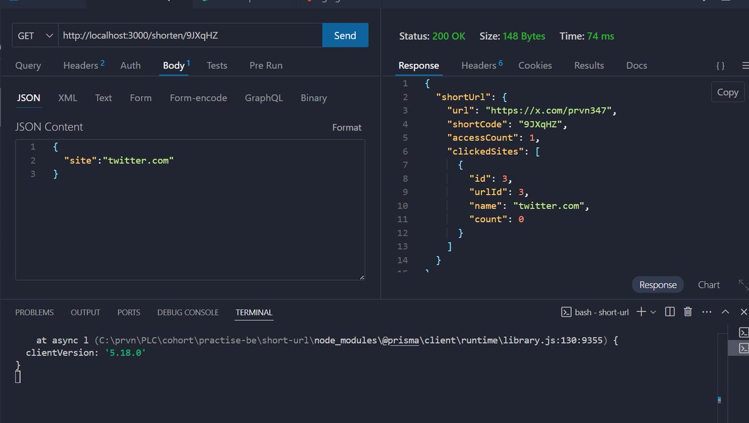
Task: Click the request URL input field
Action: [190, 36]
